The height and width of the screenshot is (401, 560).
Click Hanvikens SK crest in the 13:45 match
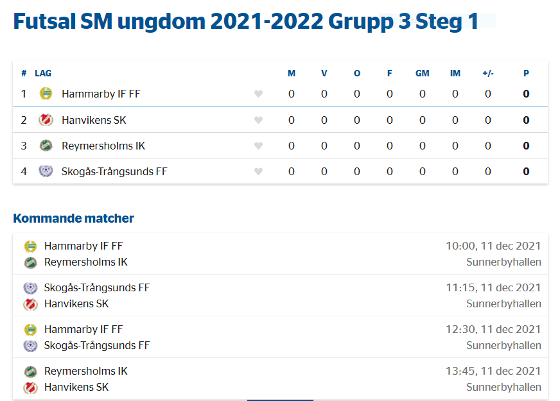coord(30,388)
